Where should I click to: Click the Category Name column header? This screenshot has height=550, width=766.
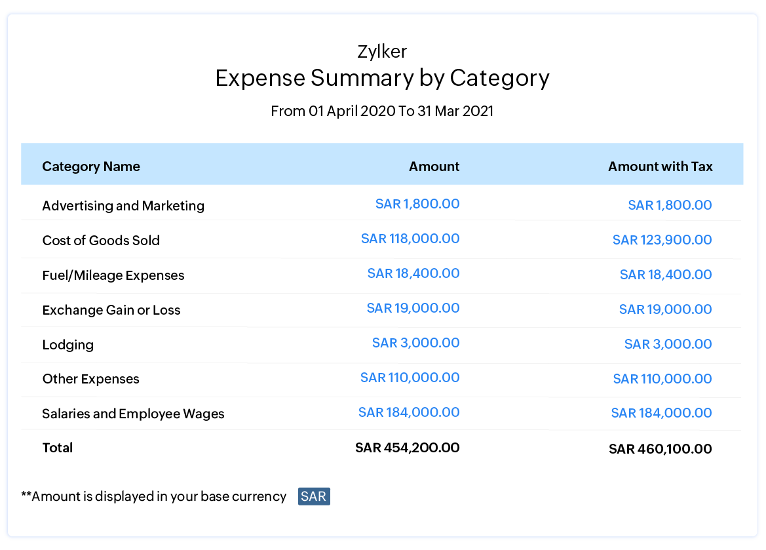point(91,167)
